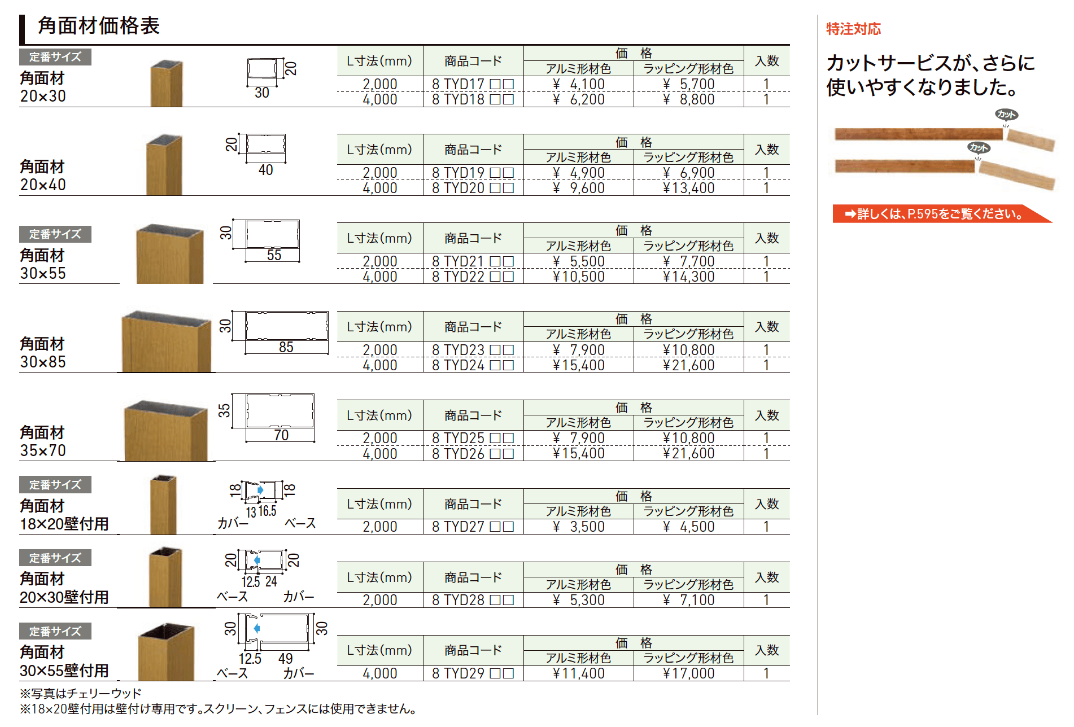Select product code 8 TYD18

click(473, 99)
